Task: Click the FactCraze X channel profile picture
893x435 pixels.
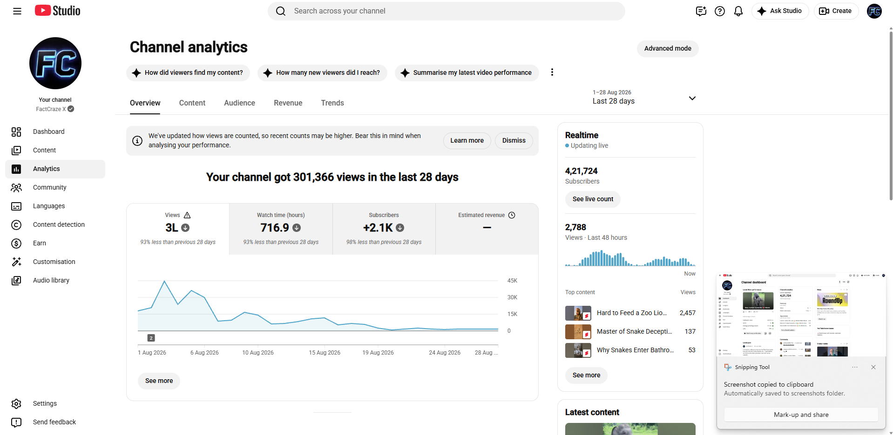Action: point(55,63)
